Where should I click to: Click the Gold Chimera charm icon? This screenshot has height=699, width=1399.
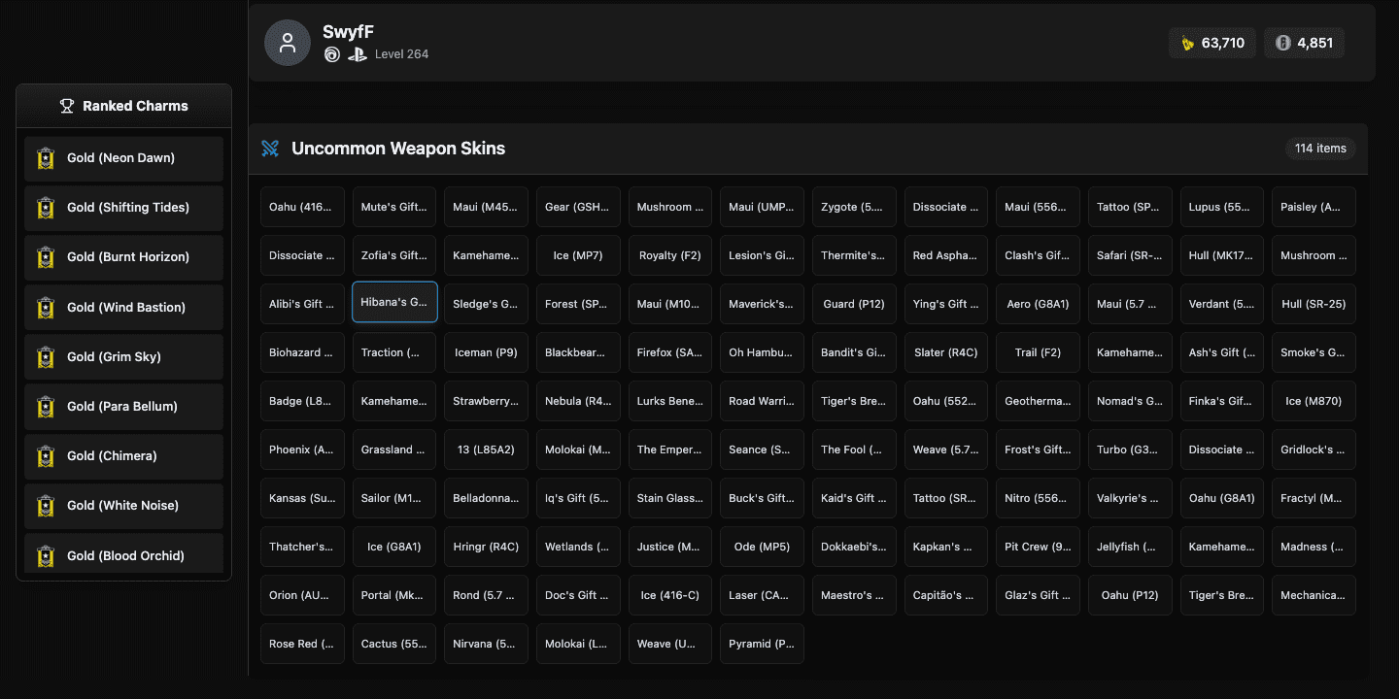point(46,456)
